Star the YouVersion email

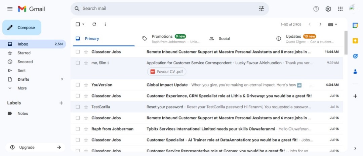(x=86, y=85)
